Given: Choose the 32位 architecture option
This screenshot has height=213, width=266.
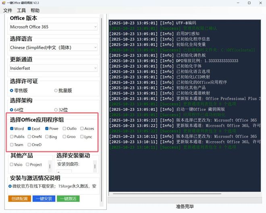Looking at the screenshot, I should point(56,110).
